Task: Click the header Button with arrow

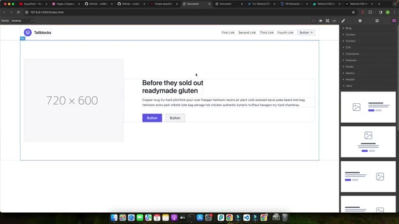Action: coord(306,32)
